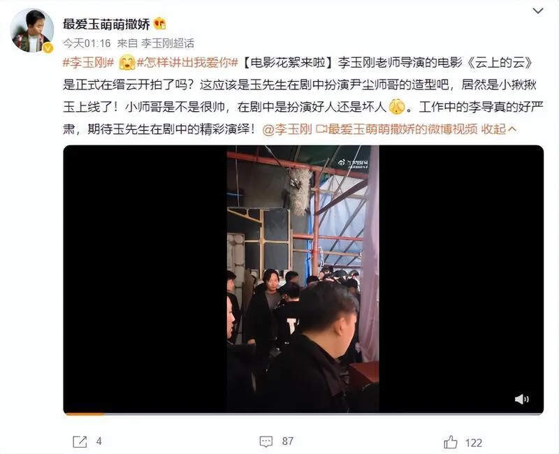Viewport: 559px width, 454px height.
Task: Click the video progress bar
Action: tap(303, 414)
